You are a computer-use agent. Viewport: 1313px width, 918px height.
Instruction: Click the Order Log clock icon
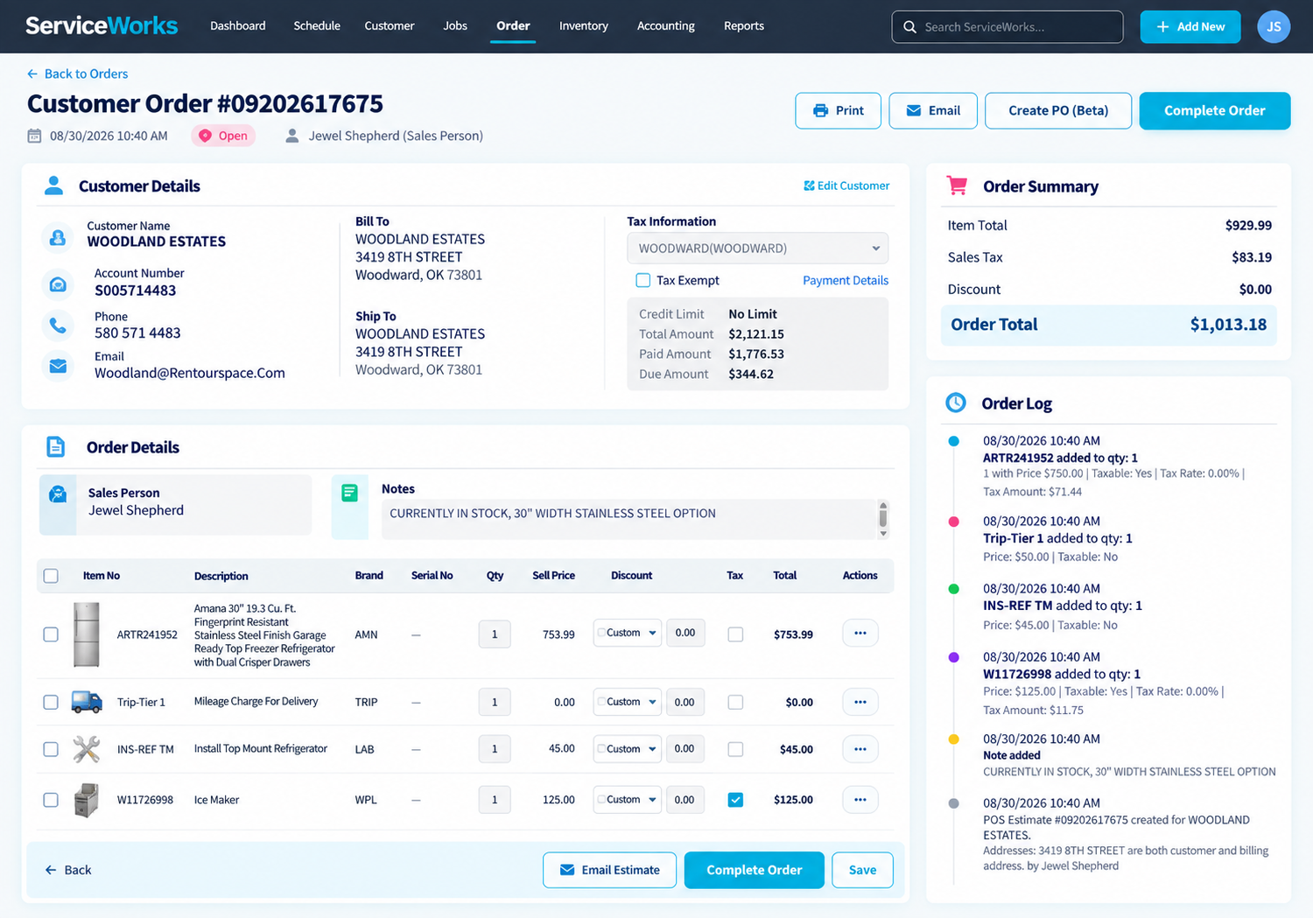pos(956,403)
